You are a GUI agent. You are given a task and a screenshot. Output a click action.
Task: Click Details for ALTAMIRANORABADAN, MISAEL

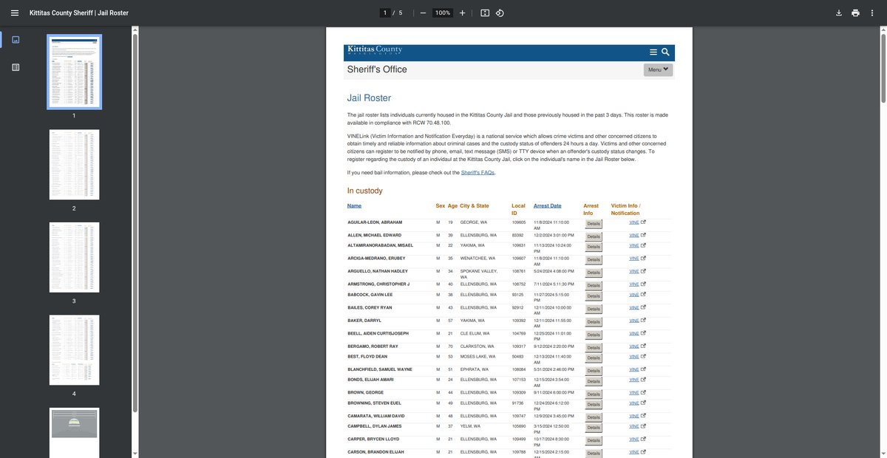[x=594, y=247]
